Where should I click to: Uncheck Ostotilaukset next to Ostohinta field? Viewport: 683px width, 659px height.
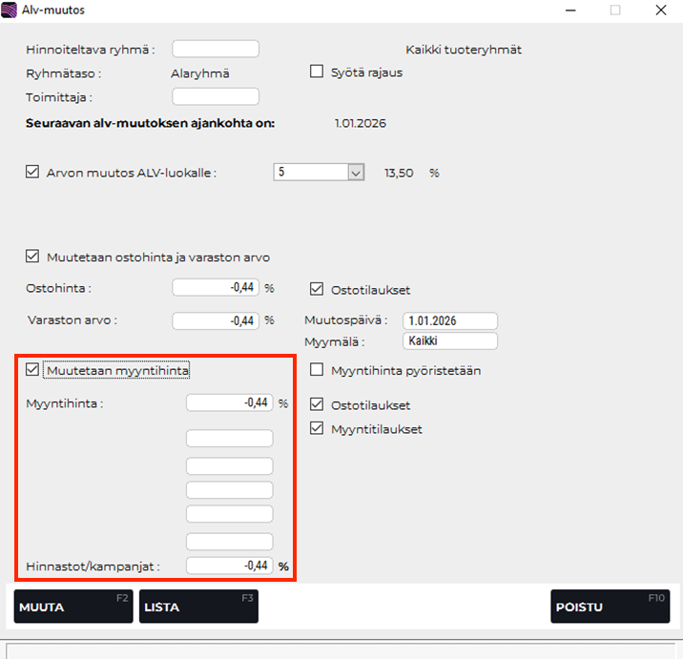(317, 289)
